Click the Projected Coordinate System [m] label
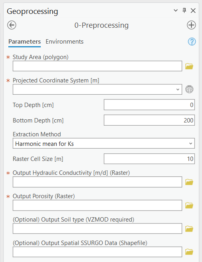The height and width of the screenshot is (262, 202). pyautogui.click(x=56, y=80)
